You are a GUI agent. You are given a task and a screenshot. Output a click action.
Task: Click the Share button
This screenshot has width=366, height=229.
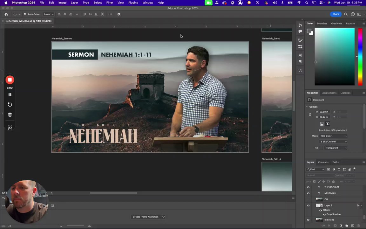point(335,14)
